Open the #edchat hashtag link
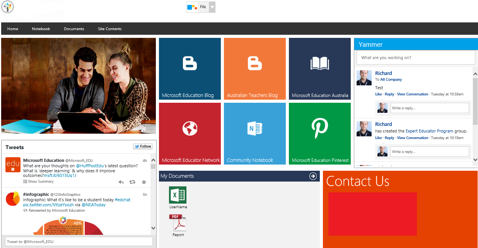This screenshot has height=248, width=478. (x=123, y=200)
